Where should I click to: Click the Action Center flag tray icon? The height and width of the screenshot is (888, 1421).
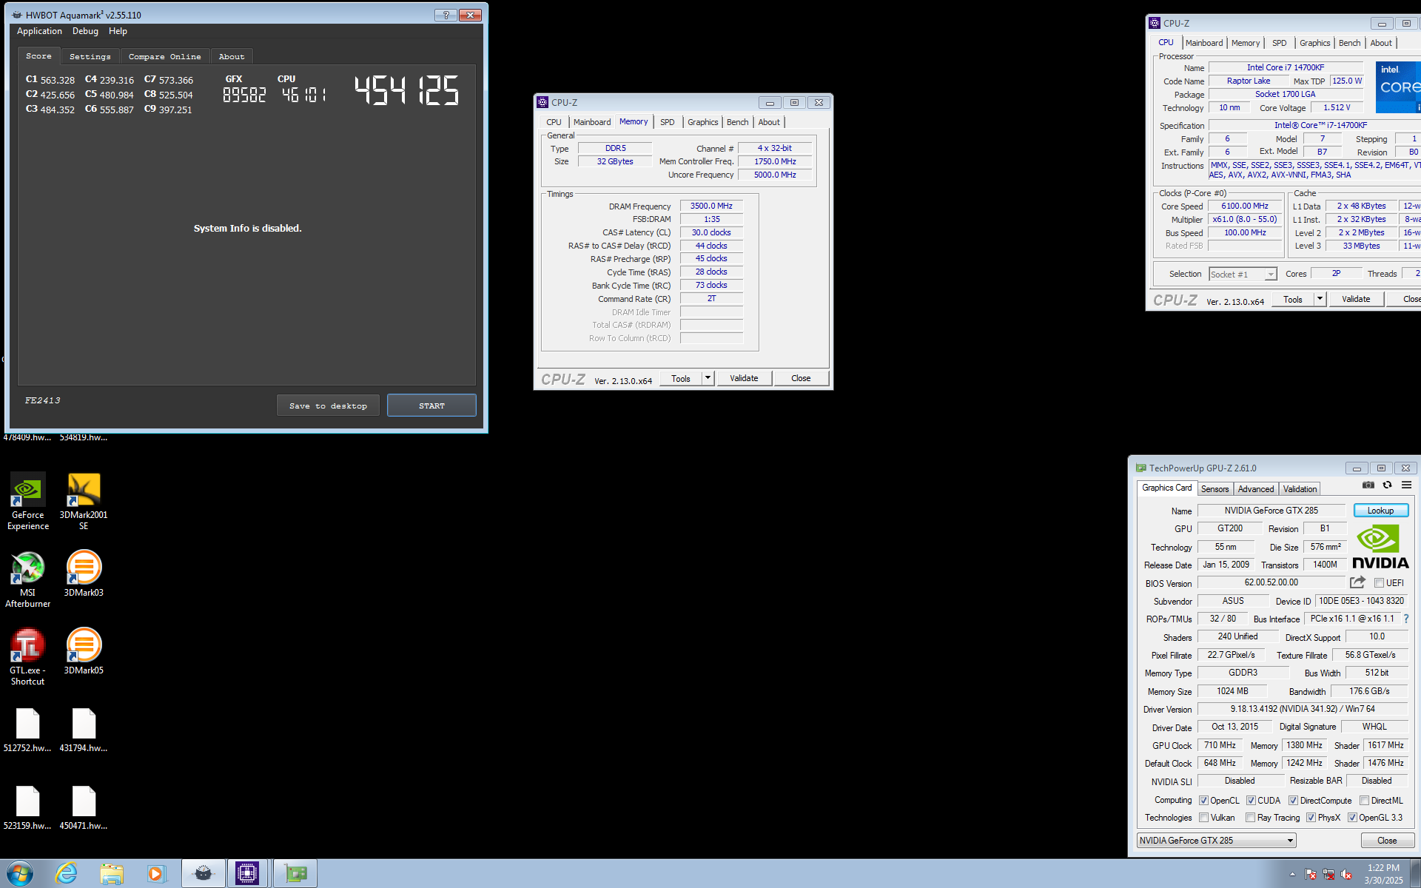1311,875
